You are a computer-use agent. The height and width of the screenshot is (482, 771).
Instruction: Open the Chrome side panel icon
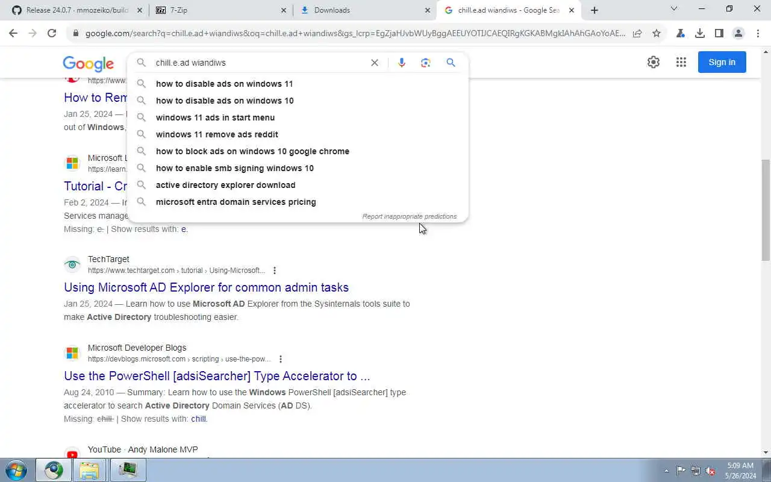[719, 33]
